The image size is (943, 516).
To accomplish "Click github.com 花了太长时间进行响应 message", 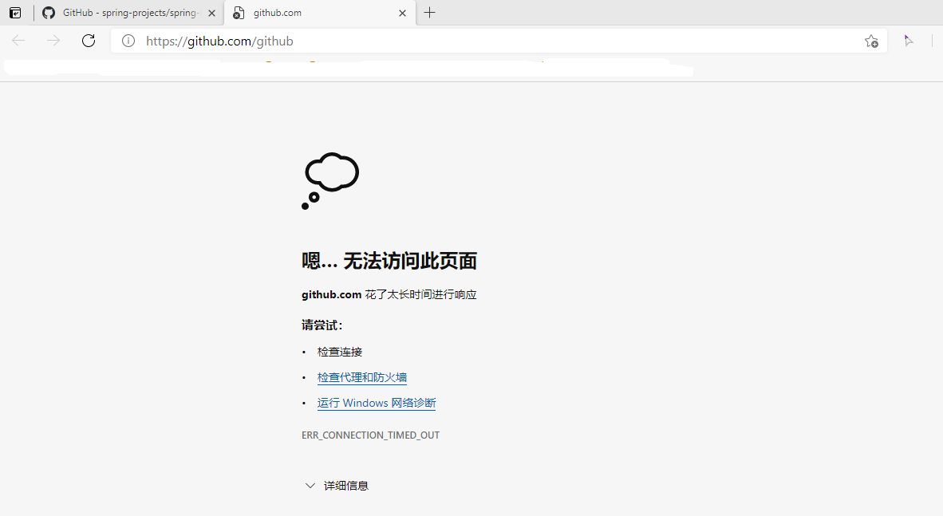I will point(389,294).
